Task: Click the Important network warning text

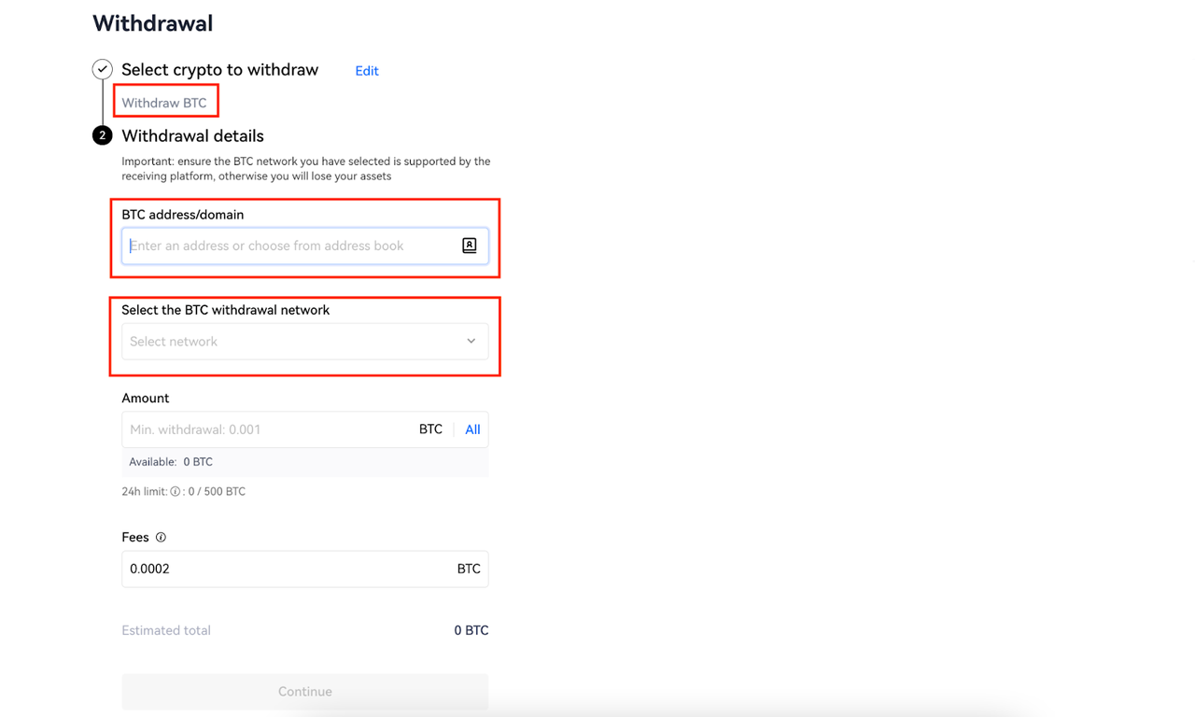Action: 306,168
